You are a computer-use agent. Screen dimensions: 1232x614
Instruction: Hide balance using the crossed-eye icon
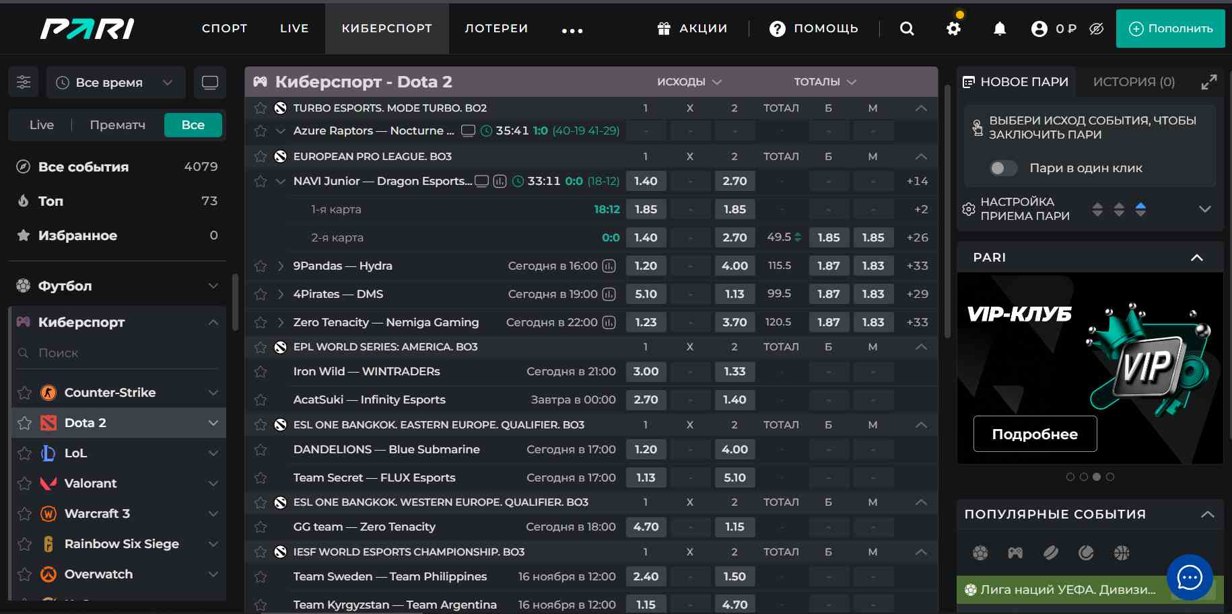pyautogui.click(x=1096, y=28)
